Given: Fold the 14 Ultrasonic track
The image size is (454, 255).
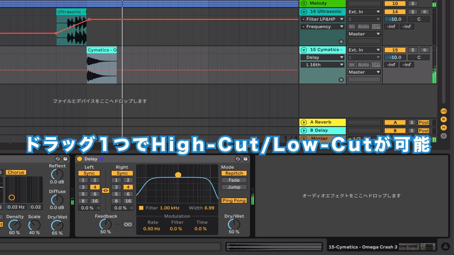Looking at the screenshot, I should [304, 12].
